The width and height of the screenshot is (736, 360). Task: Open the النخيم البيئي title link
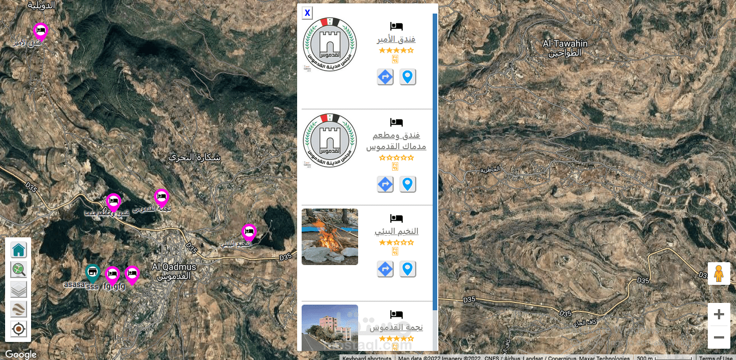[396, 231]
